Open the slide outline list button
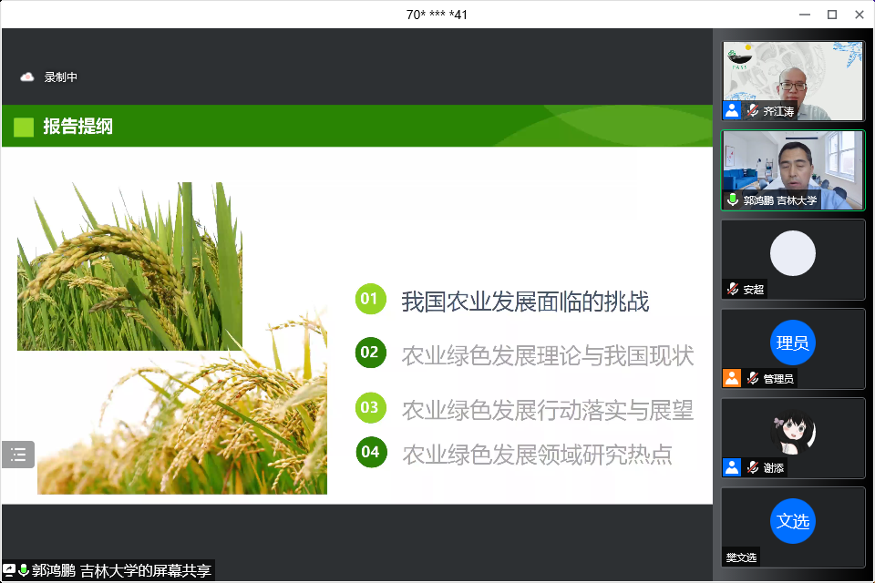This screenshot has height=583, width=875. click(x=18, y=455)
